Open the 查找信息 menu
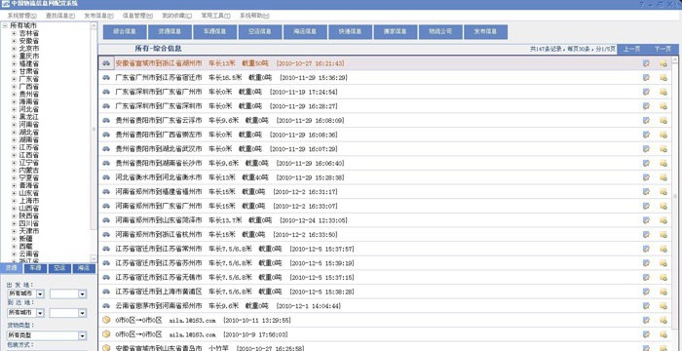 coord(60,16)
